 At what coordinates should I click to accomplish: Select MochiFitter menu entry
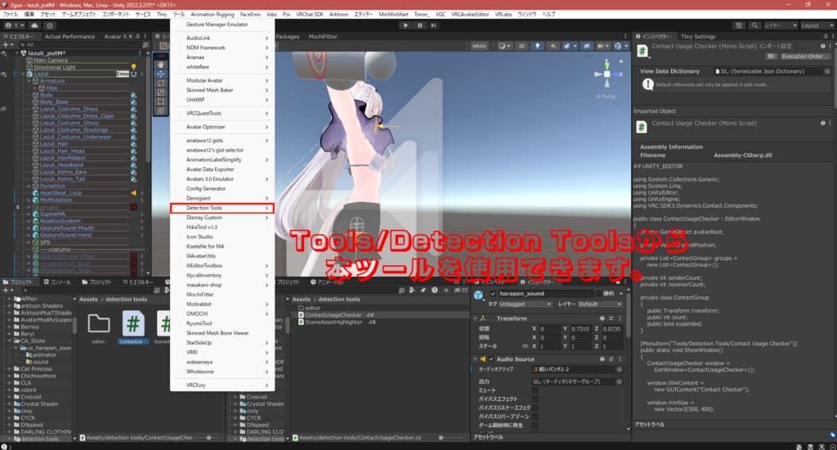222,295
